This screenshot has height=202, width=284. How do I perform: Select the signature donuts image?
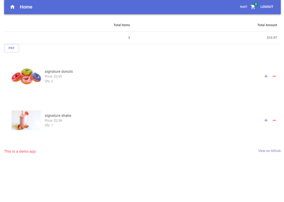coord(26,76)
